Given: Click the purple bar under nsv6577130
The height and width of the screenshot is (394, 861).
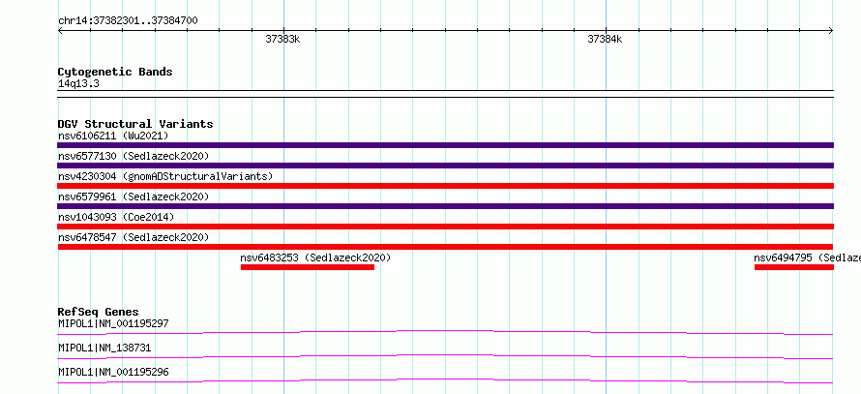Looking at the screenshot, I should point(445,166).
